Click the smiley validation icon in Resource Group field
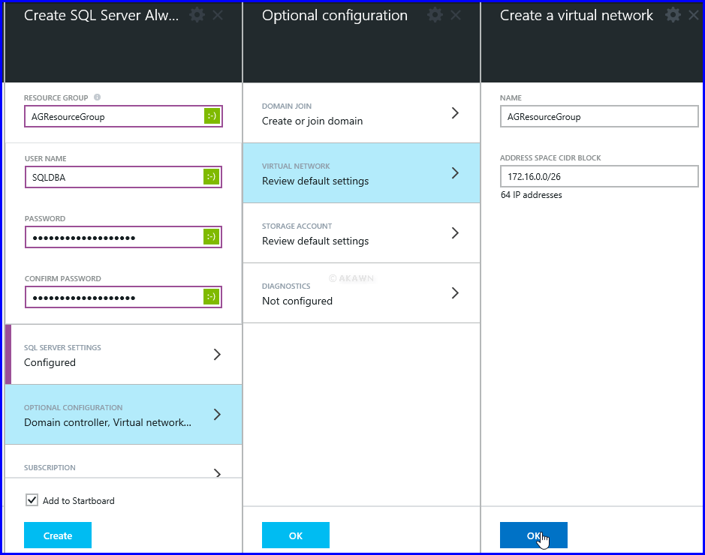Screen dimensions: 705x555 pyautogui.click(x=212, y=115)
